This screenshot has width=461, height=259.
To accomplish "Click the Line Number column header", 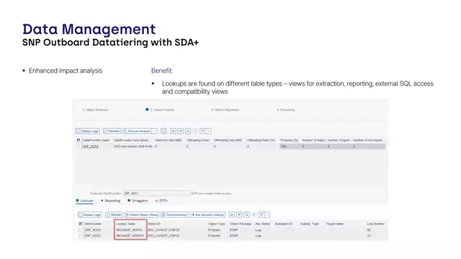I will 376,224.
